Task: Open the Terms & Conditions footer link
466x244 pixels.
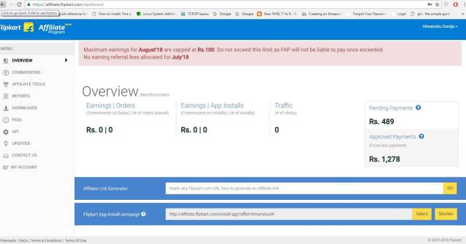Action: (46, 241)
